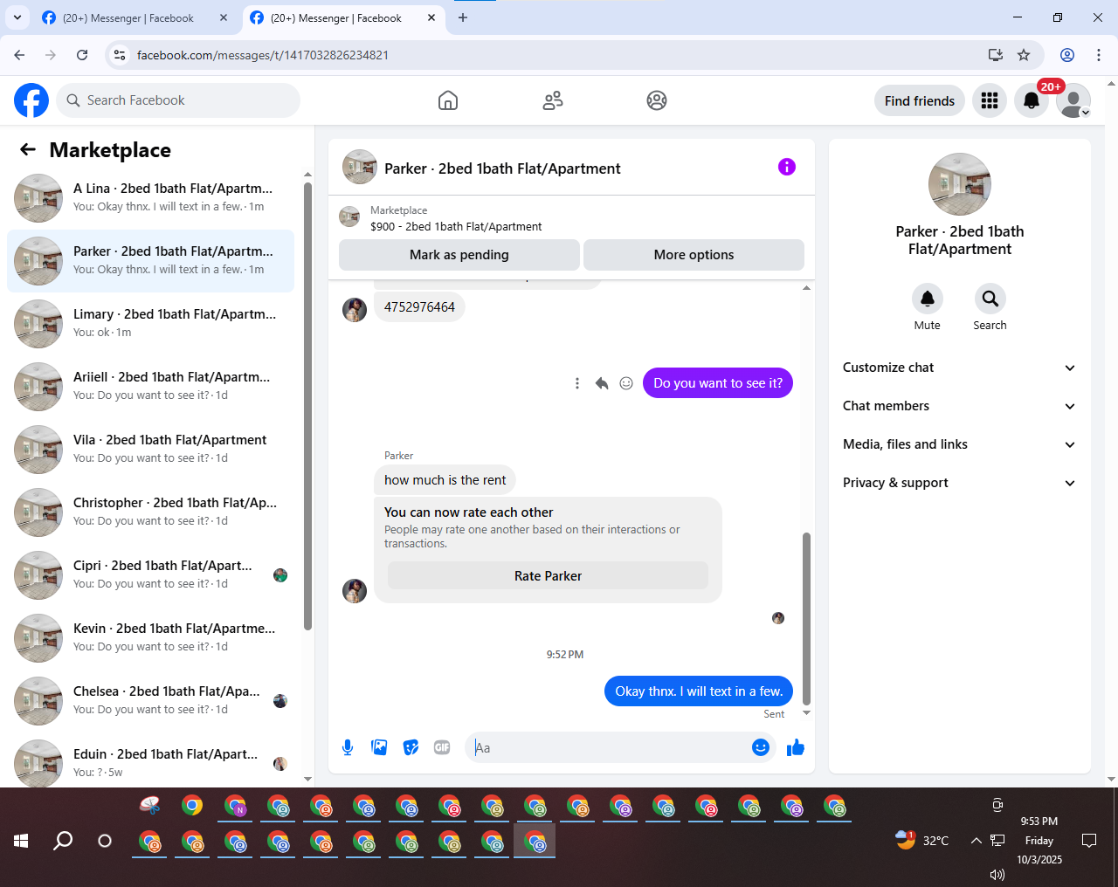This screenshot has width=1118, height=887.
Task: Expand the Chat members section
Action: point(960,406)
